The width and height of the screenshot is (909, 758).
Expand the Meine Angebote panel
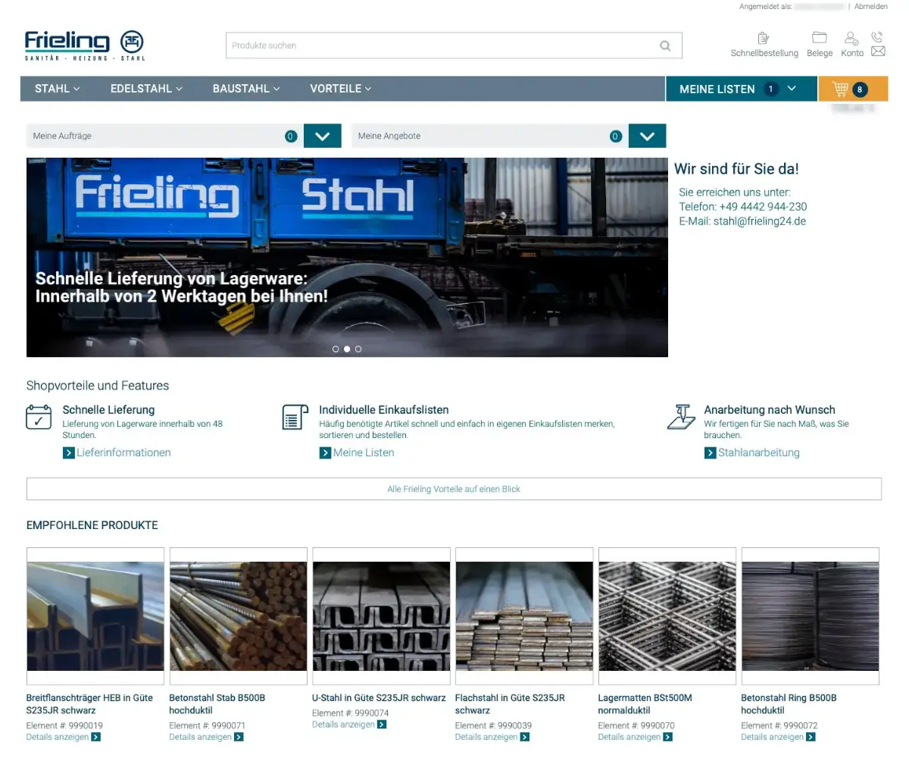click(647, 136)
